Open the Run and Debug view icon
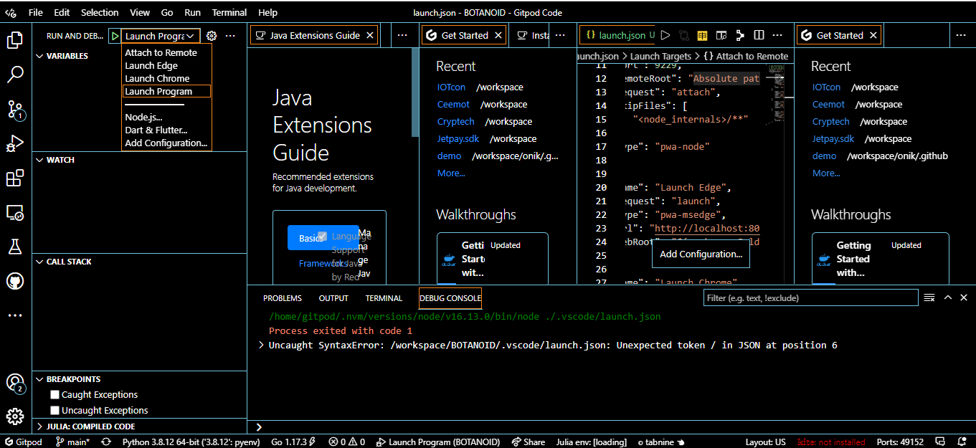 pos(15,143)
